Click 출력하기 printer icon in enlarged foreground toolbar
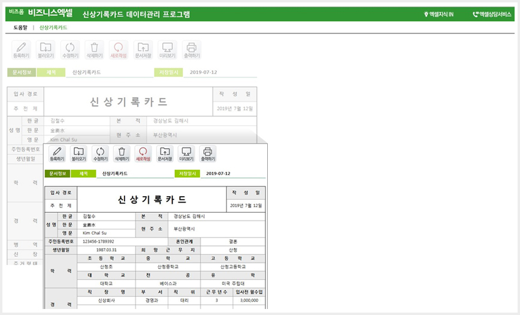Viewport: 520px width, 315px height. tap(208, 154)
